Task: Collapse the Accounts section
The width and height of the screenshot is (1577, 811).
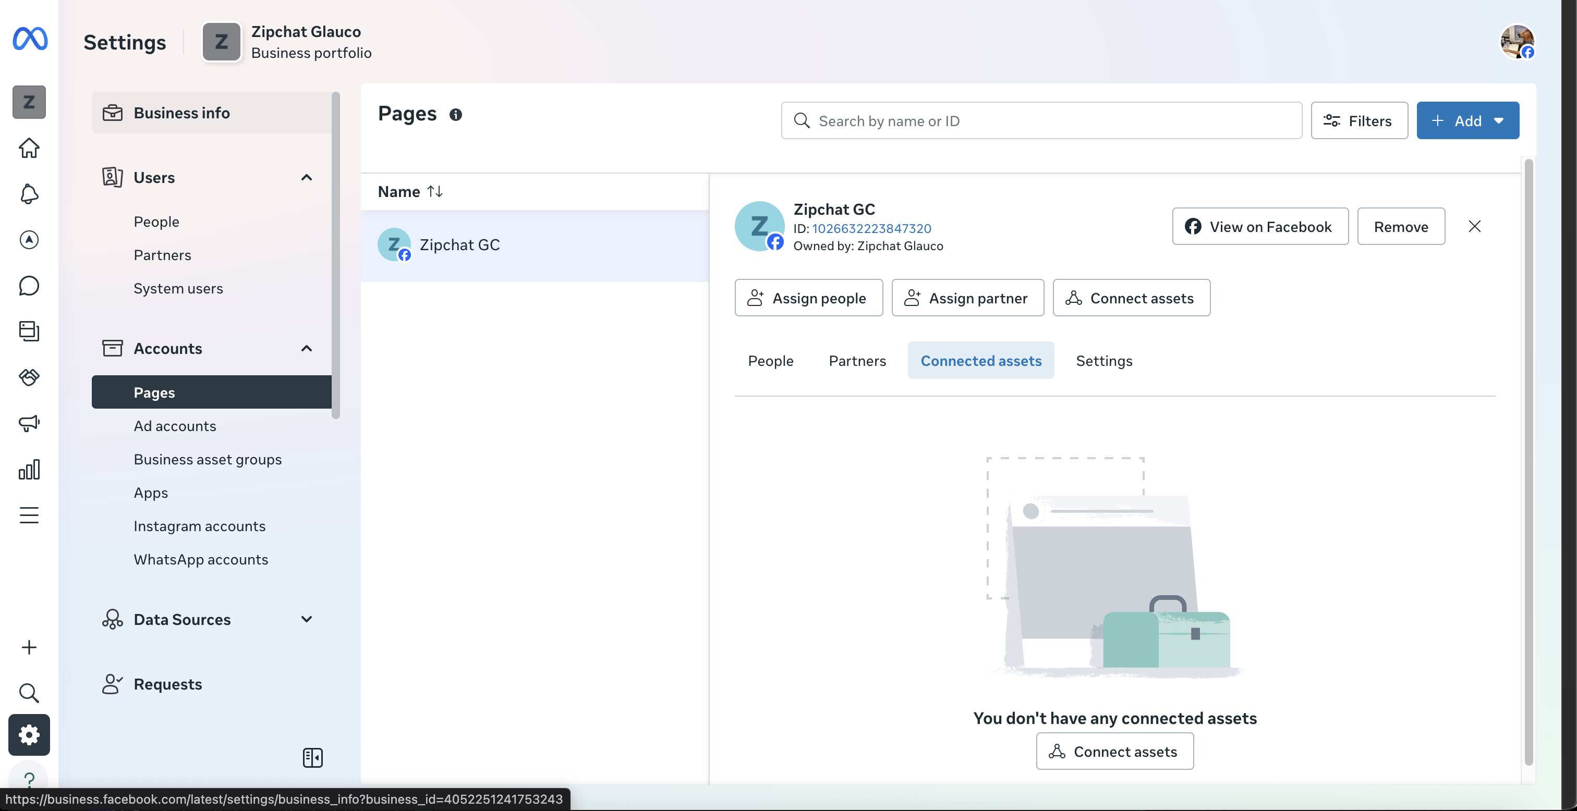Action: click(307, 348)
